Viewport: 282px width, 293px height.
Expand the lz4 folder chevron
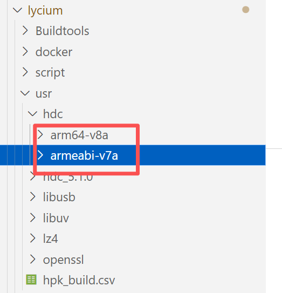33,239
